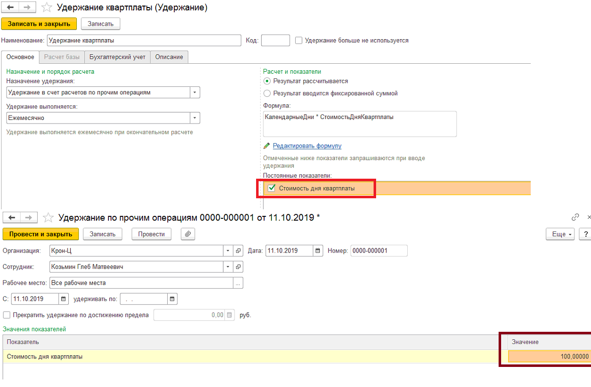591x387 pixels.
Task: Click Редактировать формулу link
Action: click(x=307, y=146)
